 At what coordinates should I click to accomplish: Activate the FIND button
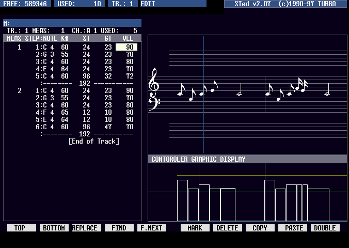pyautogui.click(x=119, y=228)
